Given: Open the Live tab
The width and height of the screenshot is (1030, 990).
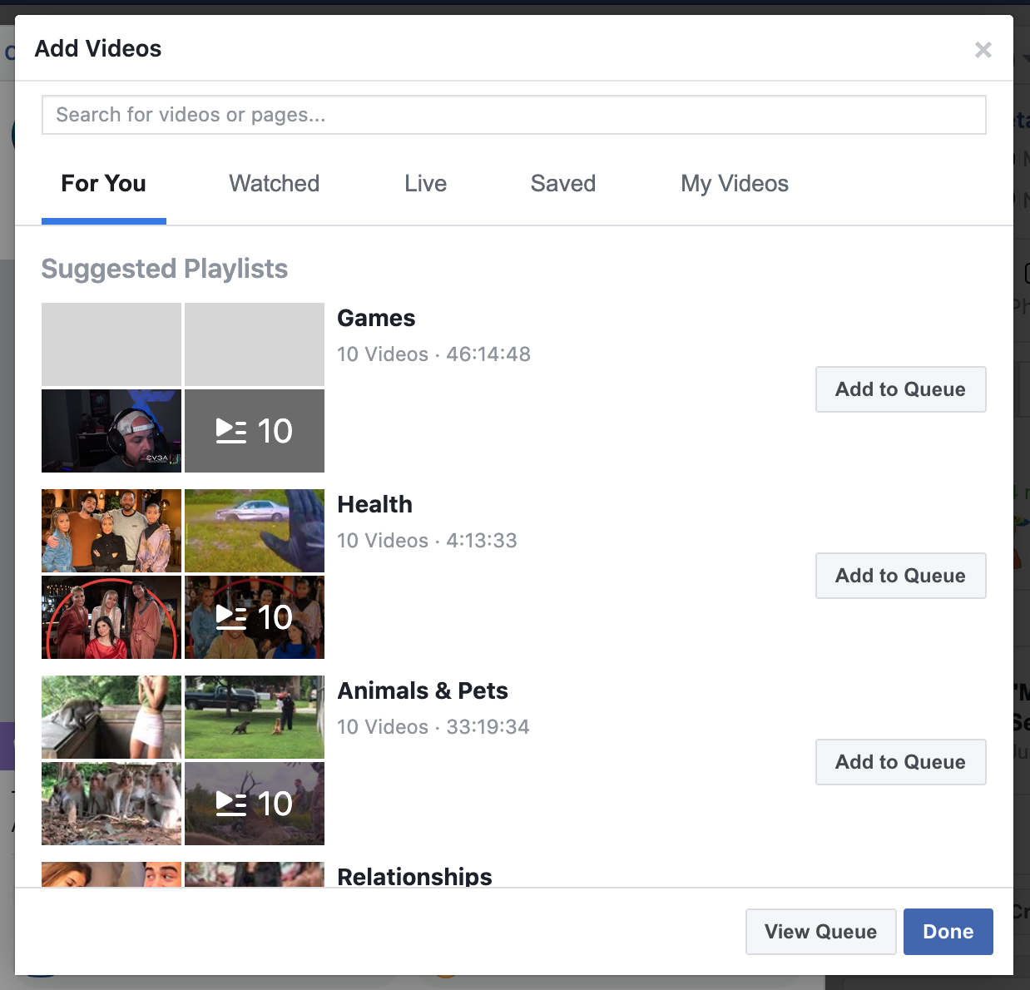Looking at the screenshot, I should click(x=425, y=184).
